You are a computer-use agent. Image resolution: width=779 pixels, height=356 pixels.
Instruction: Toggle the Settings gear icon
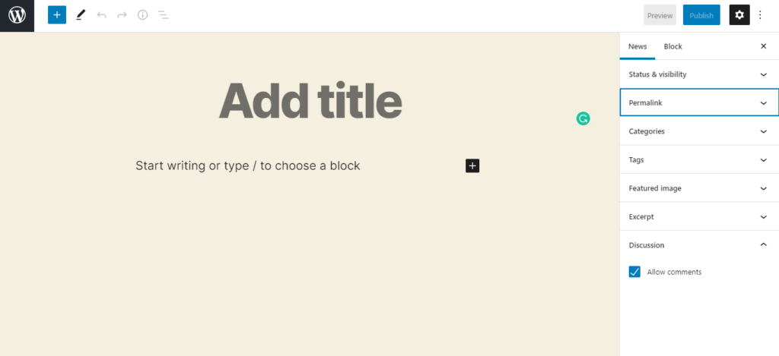(739, 15)
